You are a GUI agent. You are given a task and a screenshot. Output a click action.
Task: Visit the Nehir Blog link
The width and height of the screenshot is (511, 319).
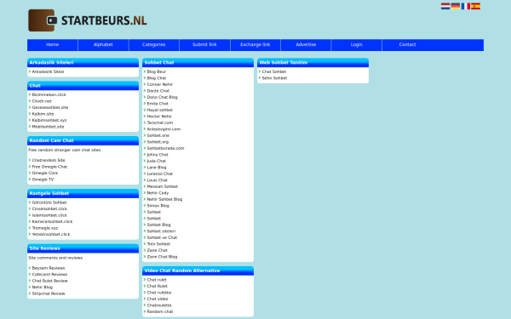(42, 288)
